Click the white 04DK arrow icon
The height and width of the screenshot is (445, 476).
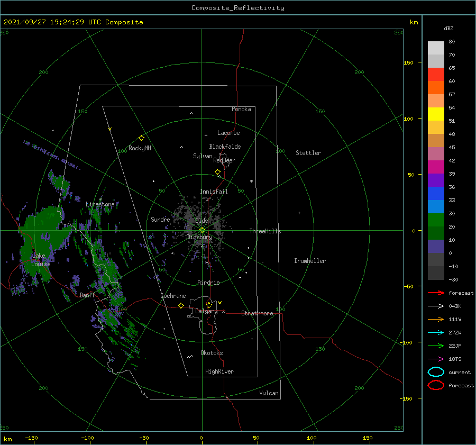(x=436, y=306)
